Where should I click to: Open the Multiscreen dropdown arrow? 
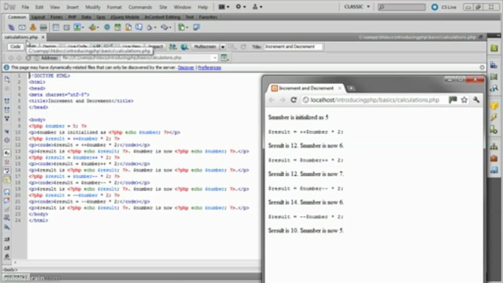pos(223,47)
